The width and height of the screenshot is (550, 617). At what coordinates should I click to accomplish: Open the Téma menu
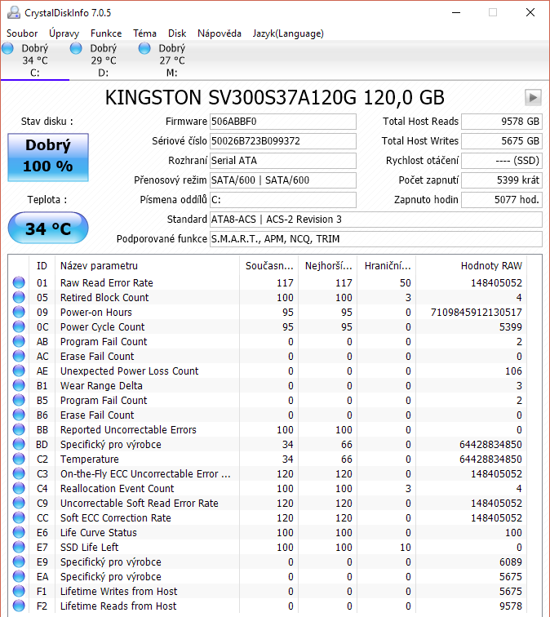point(144,33)
